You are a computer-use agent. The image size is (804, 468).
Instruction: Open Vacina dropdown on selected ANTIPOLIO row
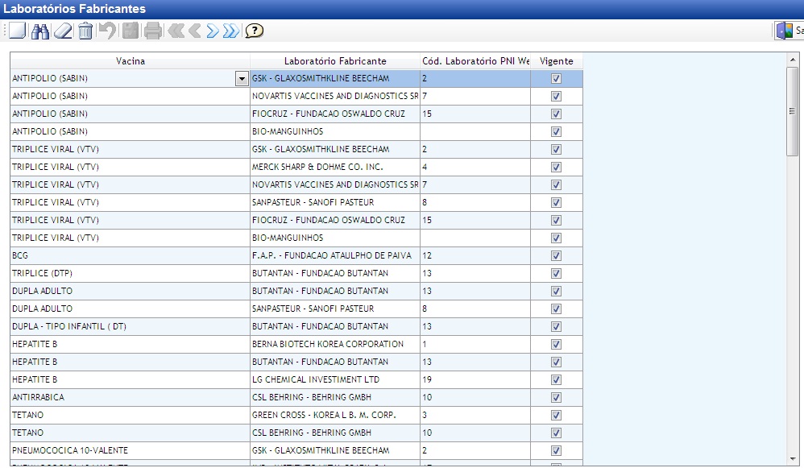(242, 79)
